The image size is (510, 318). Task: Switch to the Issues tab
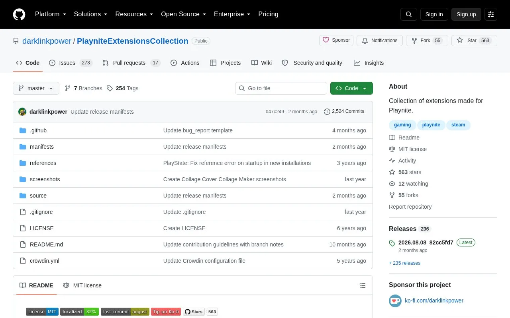click(71, 63)
